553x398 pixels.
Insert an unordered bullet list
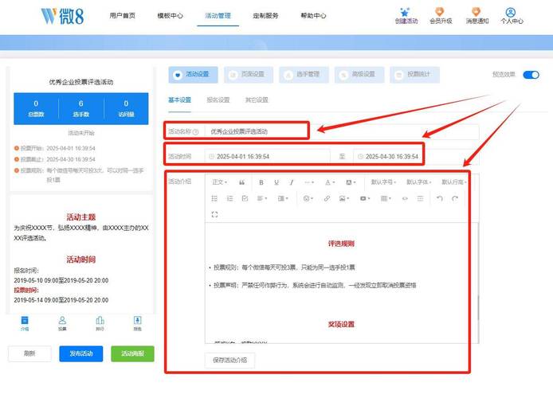click(214, 199)
